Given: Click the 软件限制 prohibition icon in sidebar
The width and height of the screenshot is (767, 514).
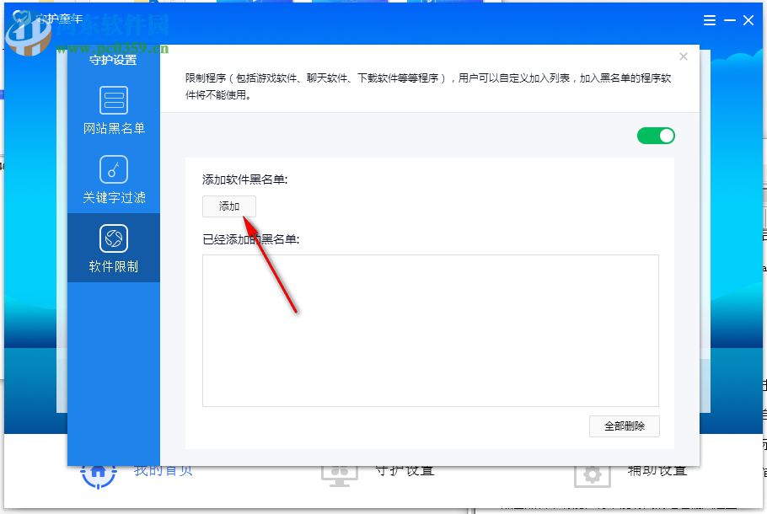Looking at the screenshot, I should tap(114, 239).
